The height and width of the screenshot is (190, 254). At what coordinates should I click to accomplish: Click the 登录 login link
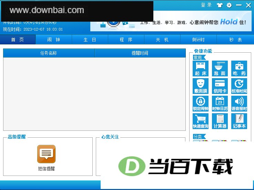point(206,5)
